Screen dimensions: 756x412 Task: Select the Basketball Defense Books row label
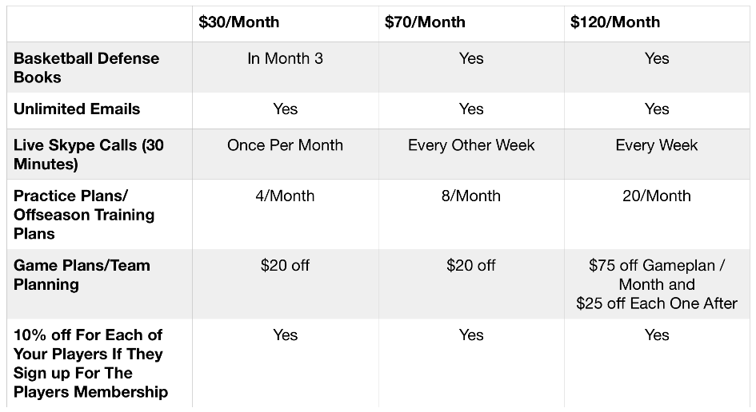pos(86,68)
